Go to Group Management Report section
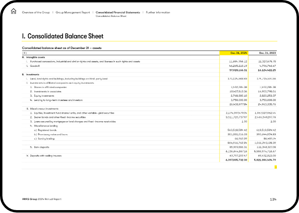The width and height of the screenshot is (299, 213). (73, 12)
